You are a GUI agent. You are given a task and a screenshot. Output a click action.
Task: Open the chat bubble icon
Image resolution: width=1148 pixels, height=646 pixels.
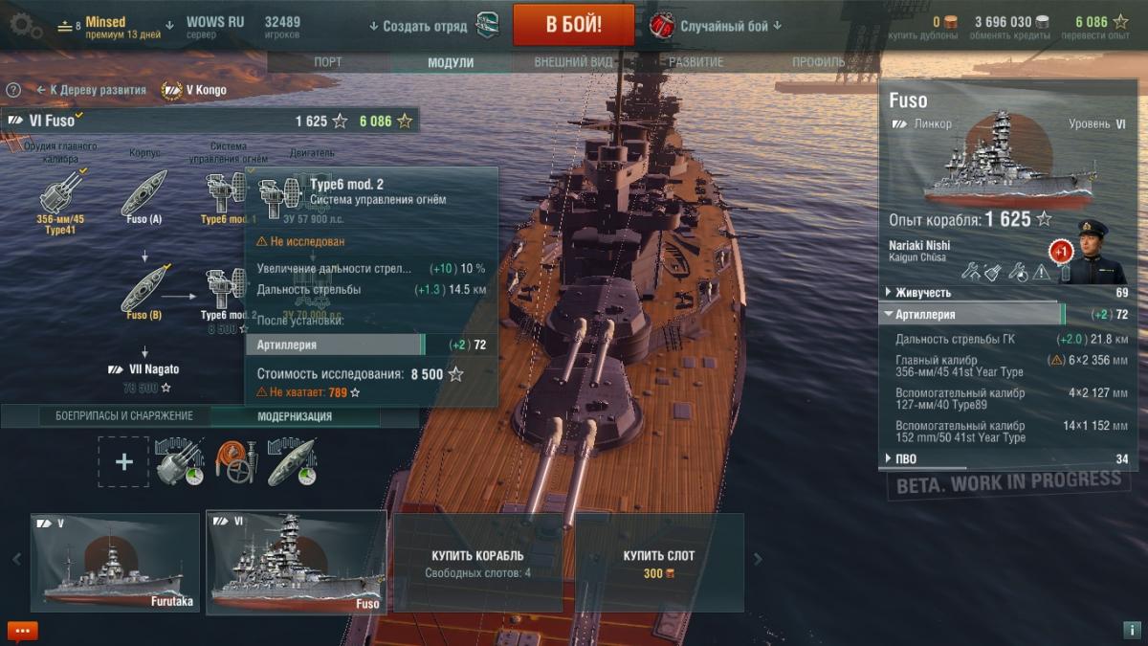(x=23, y=631)
